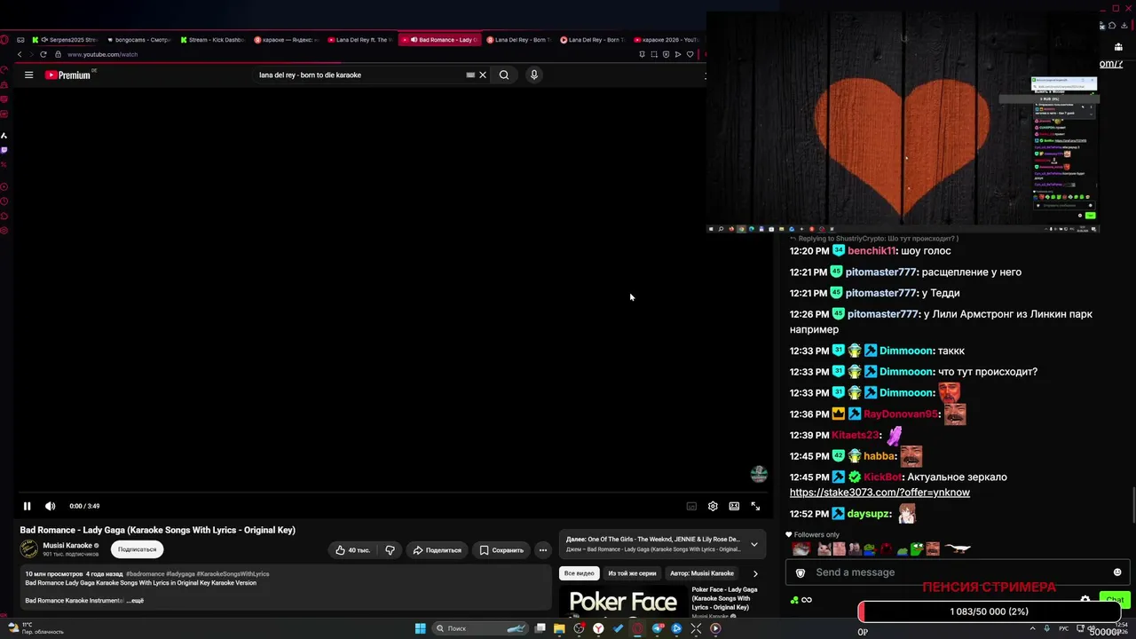Viewport: 1136px width, 639px height.
Task: Share the video via Поделиться
Action: pos(437,550)
